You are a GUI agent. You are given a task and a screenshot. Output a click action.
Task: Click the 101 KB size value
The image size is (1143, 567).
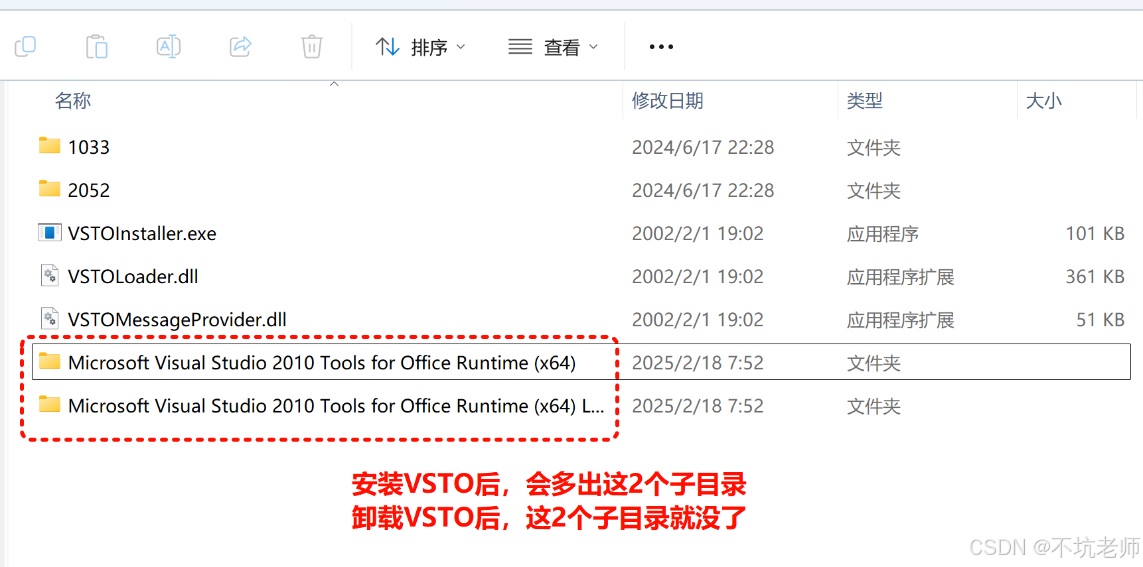[x=1095, y=233]
